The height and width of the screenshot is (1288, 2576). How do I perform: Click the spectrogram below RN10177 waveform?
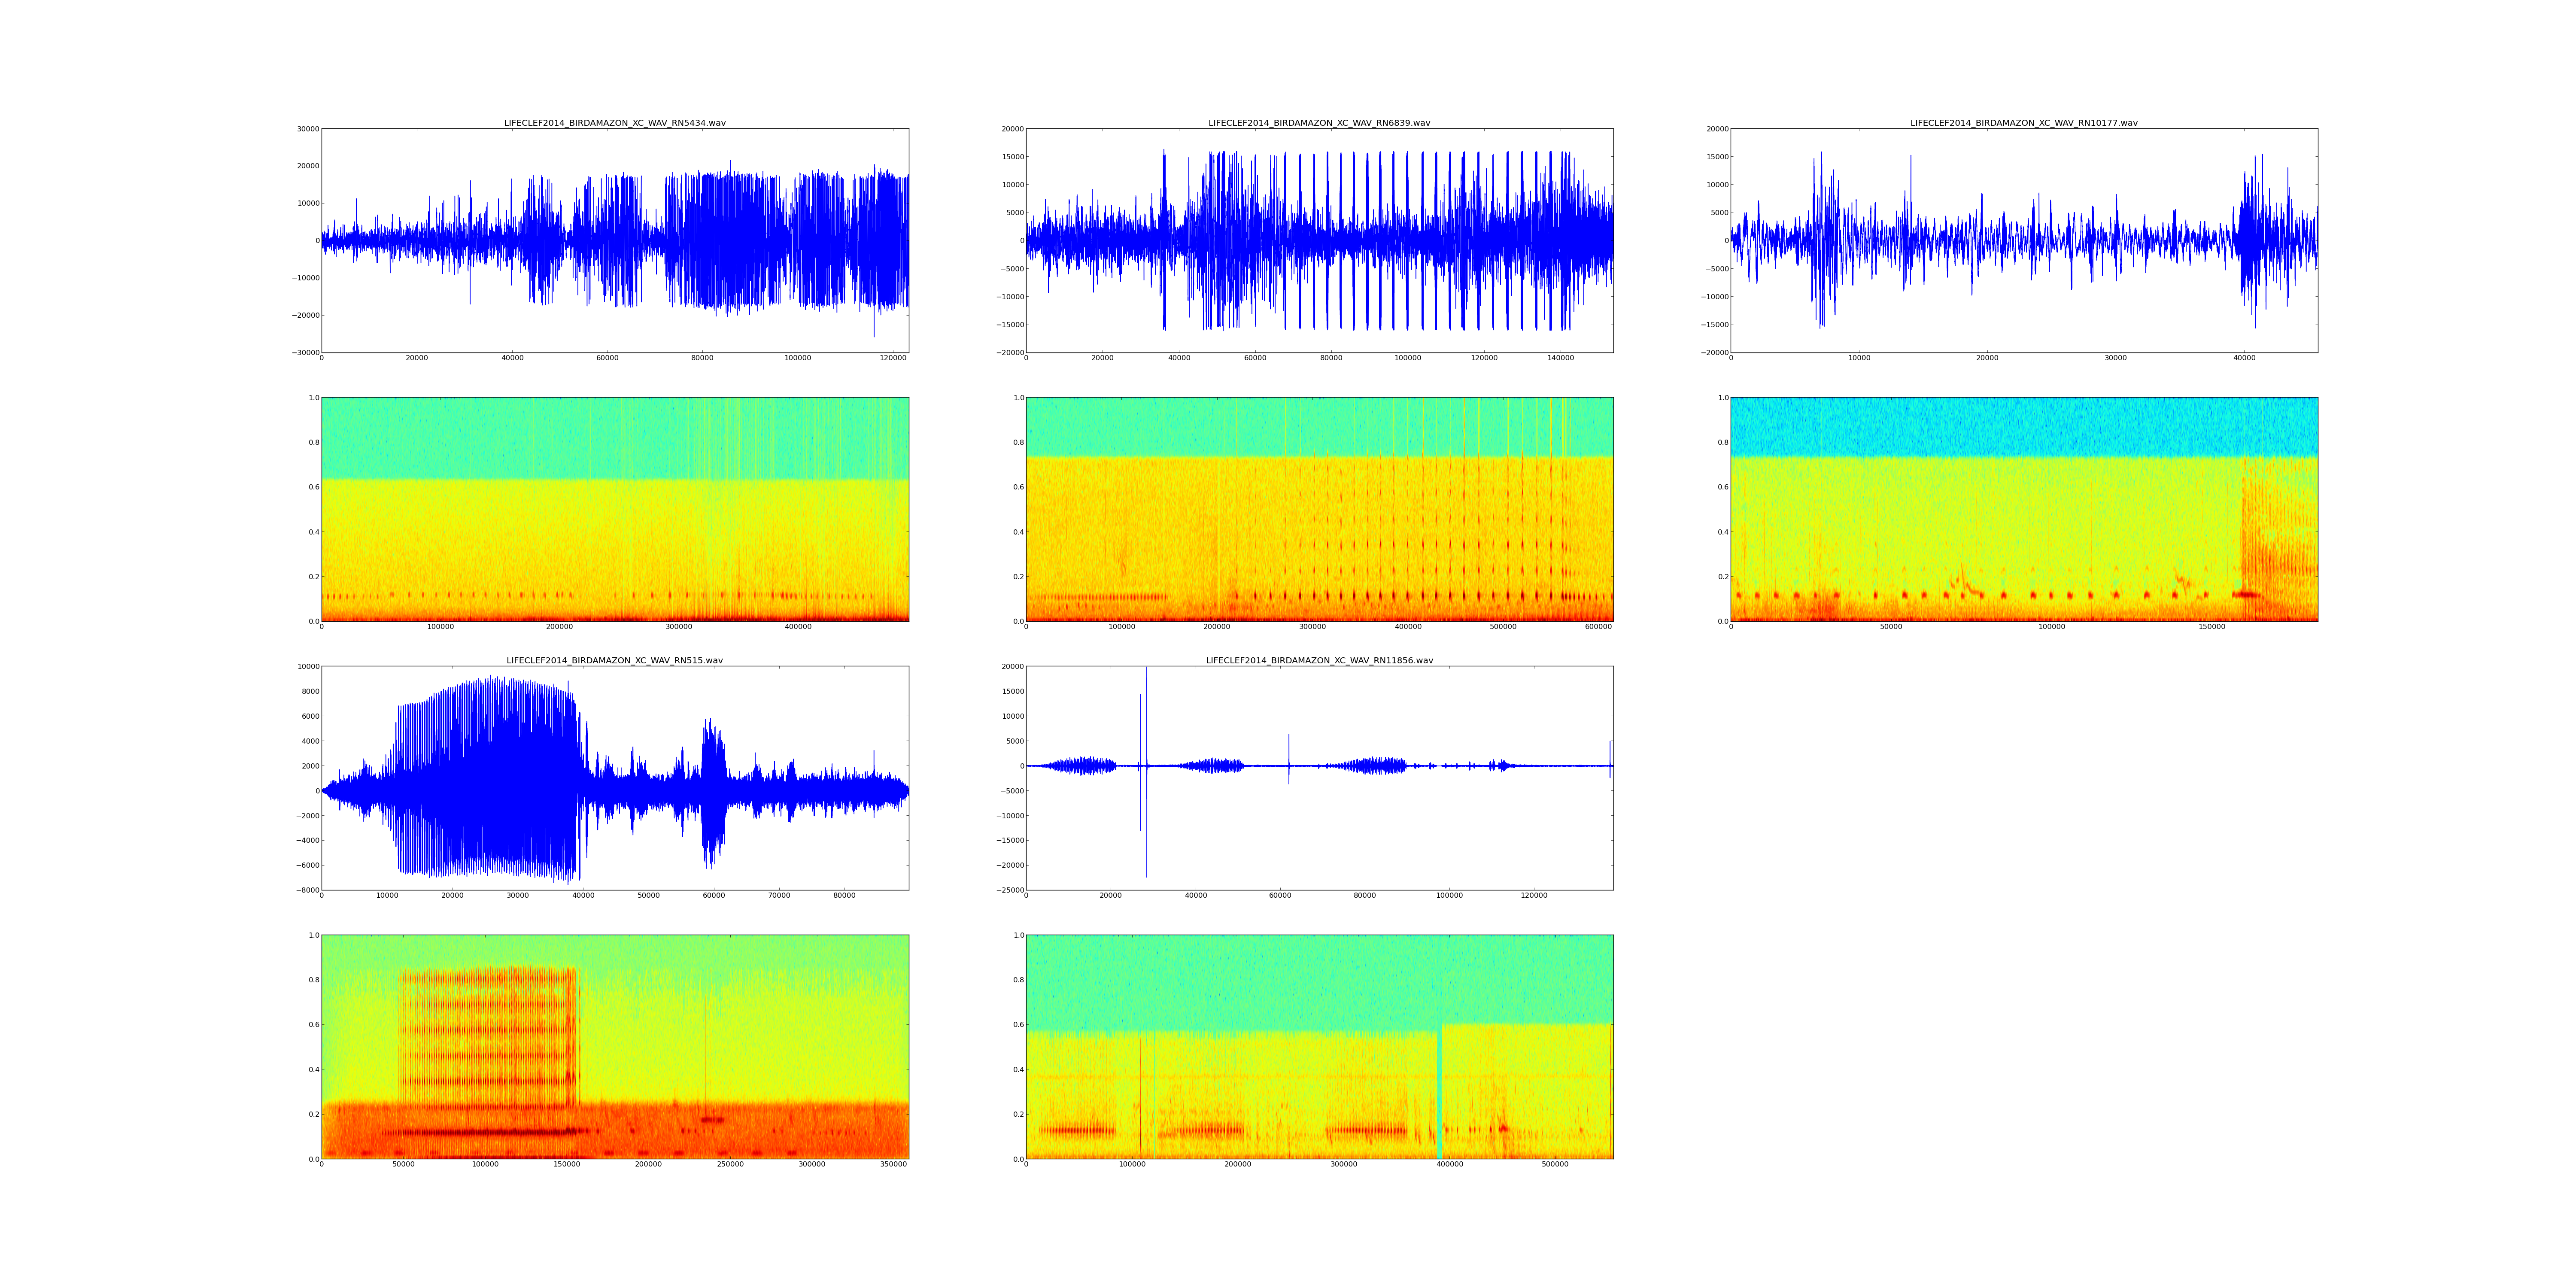coord(2024,509)
